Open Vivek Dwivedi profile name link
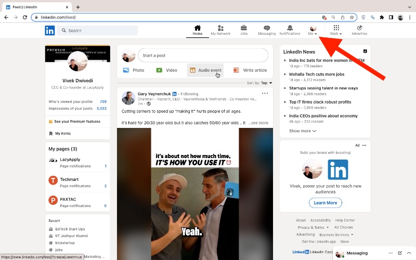Viewport: 416px width, 260px height. point(77,81)
